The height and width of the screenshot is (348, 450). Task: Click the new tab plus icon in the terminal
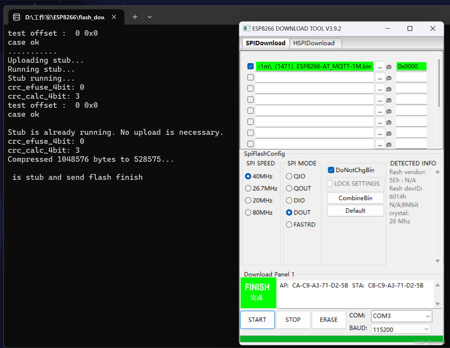pyautogui.click(x=135, y=17)
